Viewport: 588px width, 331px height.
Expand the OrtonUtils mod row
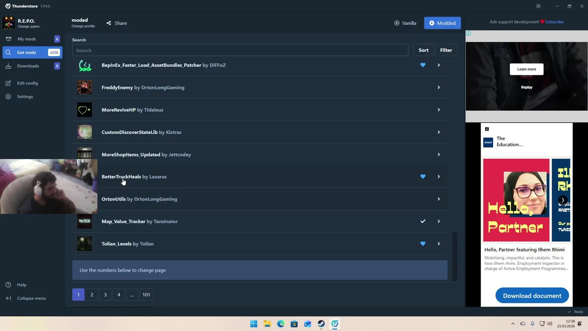439,199
